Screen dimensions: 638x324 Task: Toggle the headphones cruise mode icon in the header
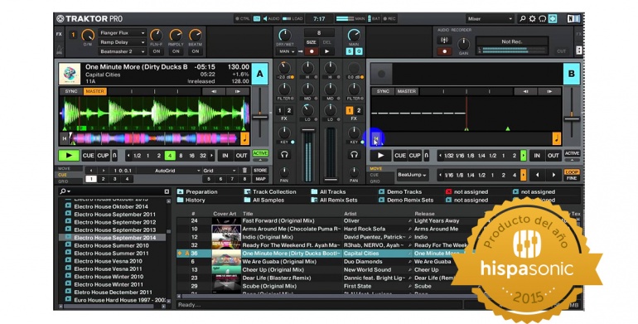tap(543, 19)
